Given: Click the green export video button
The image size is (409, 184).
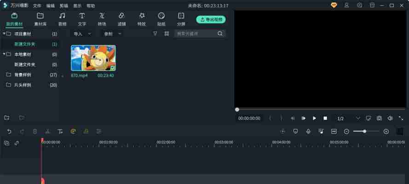Looking at the screenshot, I should 211,19.
